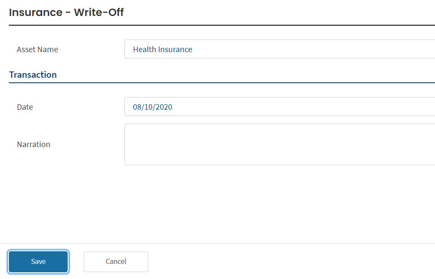Click the Insurance - Write-Off page heading

point(66,13)
